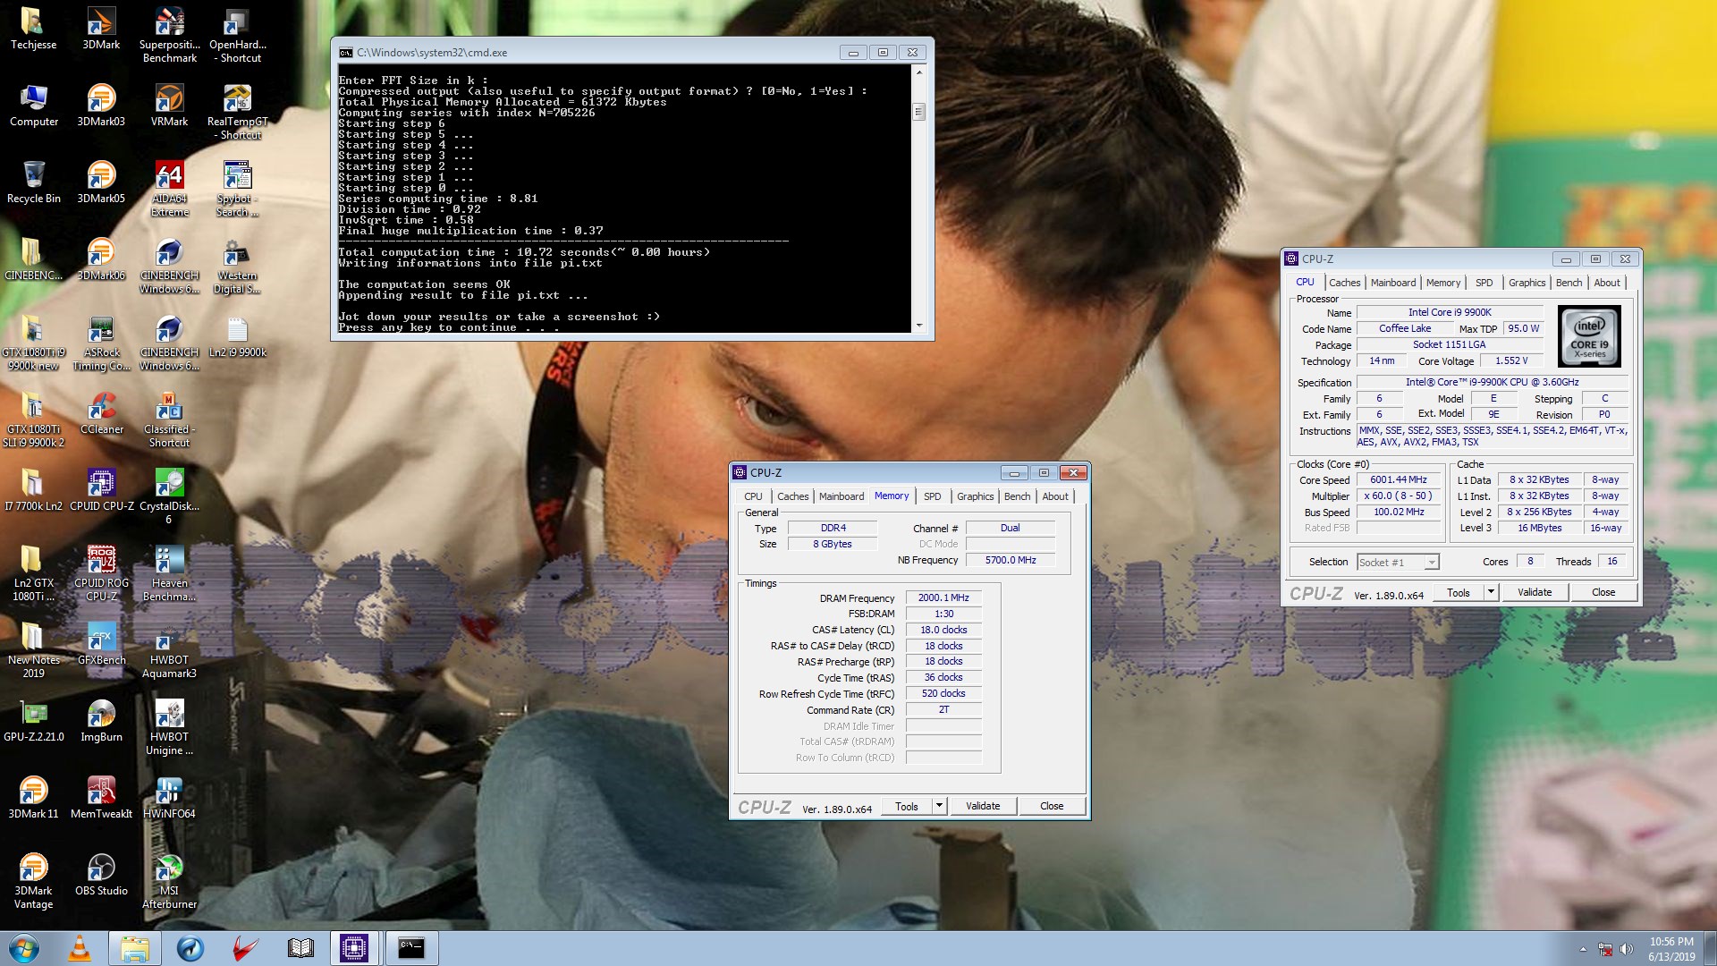Click Core Voltage 1.552 V value
The width and height of the screenshot is (1717, 966).
coord(1511,360)
